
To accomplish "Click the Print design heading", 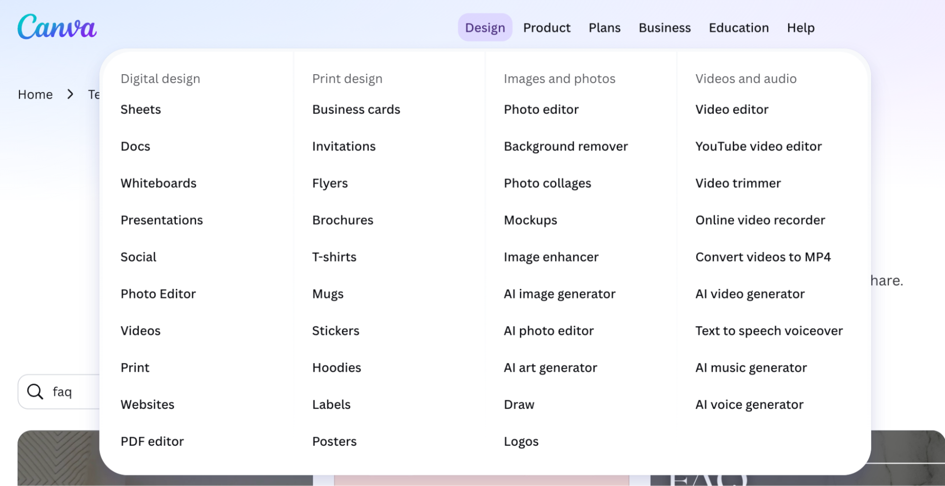I will click(x=347, y=79).
